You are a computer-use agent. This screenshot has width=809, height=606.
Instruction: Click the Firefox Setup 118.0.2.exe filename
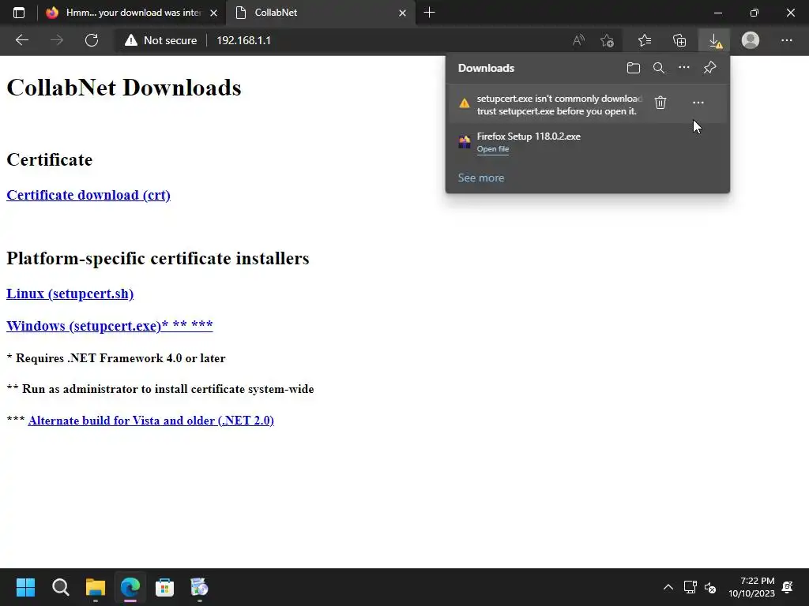(529, 137)
